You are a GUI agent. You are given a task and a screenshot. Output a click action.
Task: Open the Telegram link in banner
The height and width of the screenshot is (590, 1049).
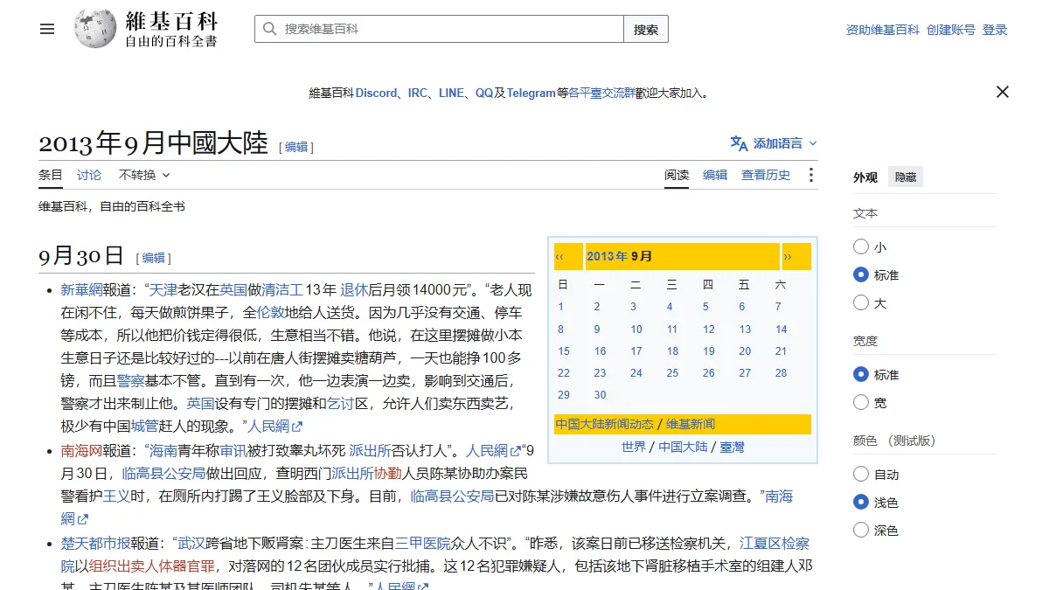pyautogui.click(x=531, y=93)
